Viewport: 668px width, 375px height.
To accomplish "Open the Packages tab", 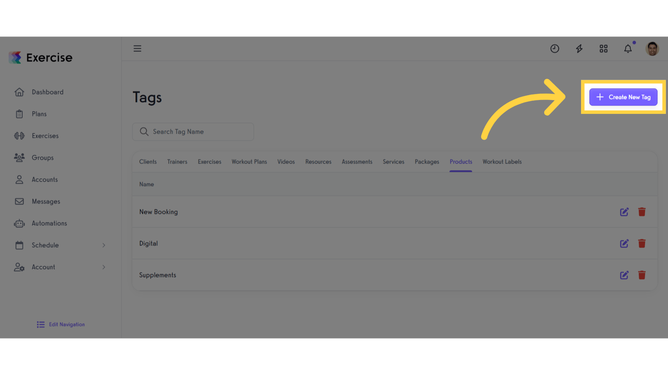I will point(426,162).
